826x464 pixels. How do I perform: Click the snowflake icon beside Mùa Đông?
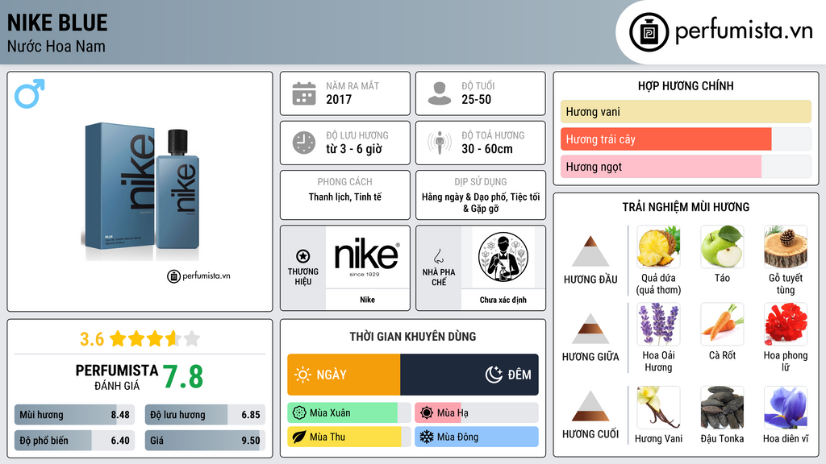pos(427,437)
